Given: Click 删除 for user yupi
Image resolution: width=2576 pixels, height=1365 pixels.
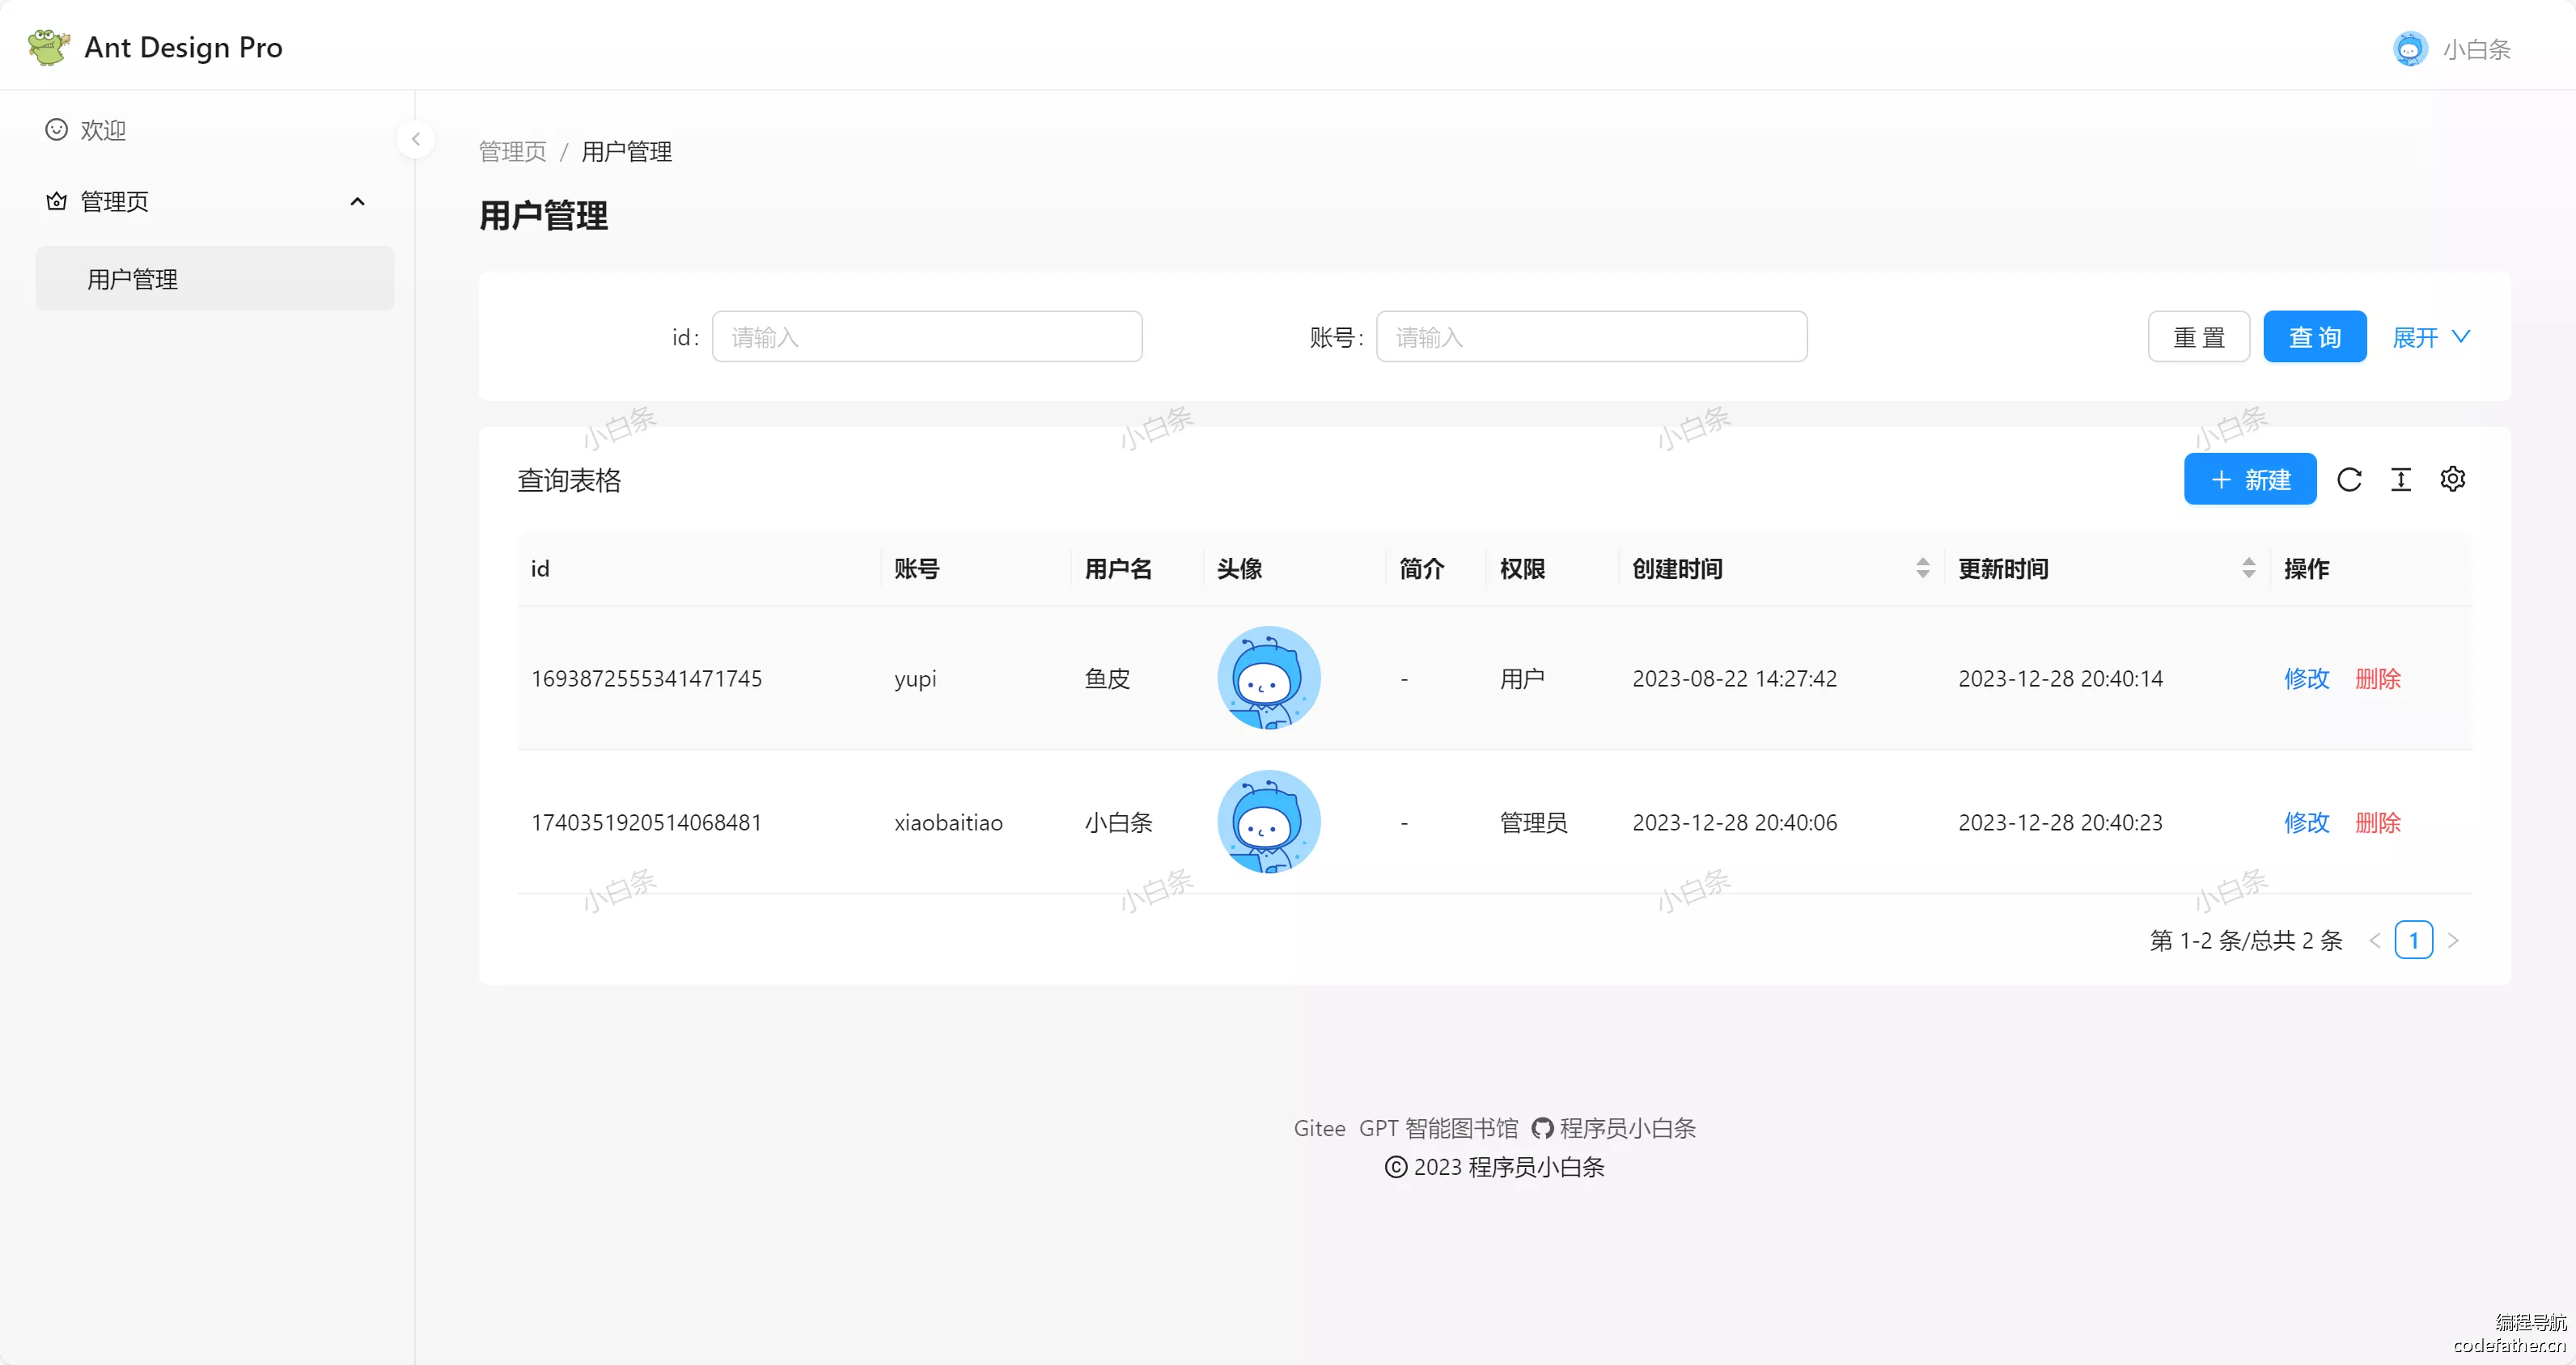Looking at the screenshot, I should 2378,678.
